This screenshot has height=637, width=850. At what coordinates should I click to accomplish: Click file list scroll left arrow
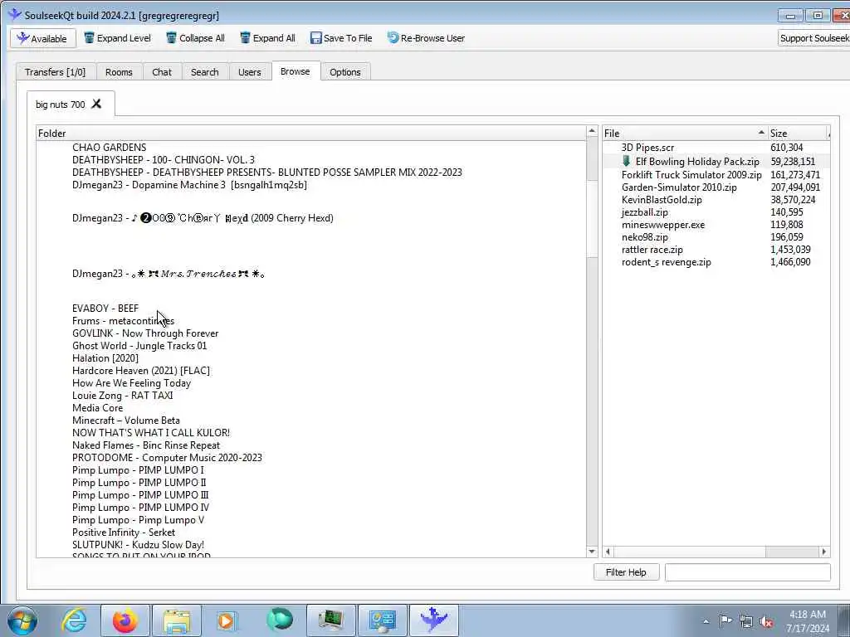[x=608, y=552]
